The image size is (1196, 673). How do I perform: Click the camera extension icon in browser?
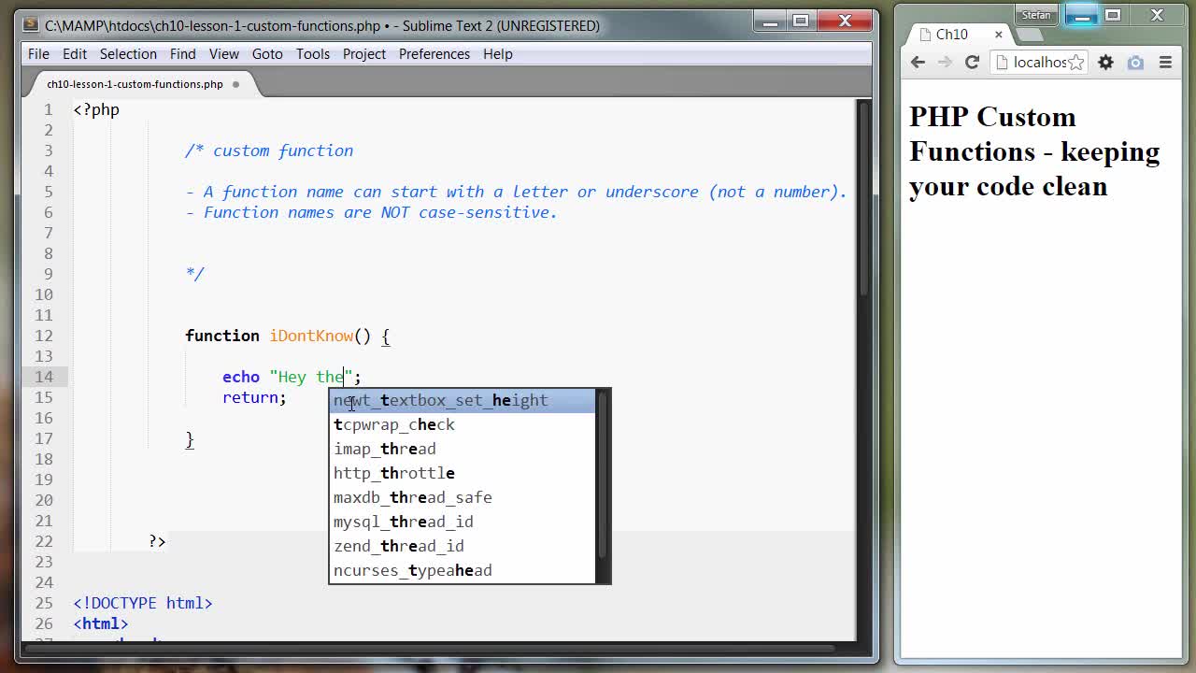tap(1135, 63)
